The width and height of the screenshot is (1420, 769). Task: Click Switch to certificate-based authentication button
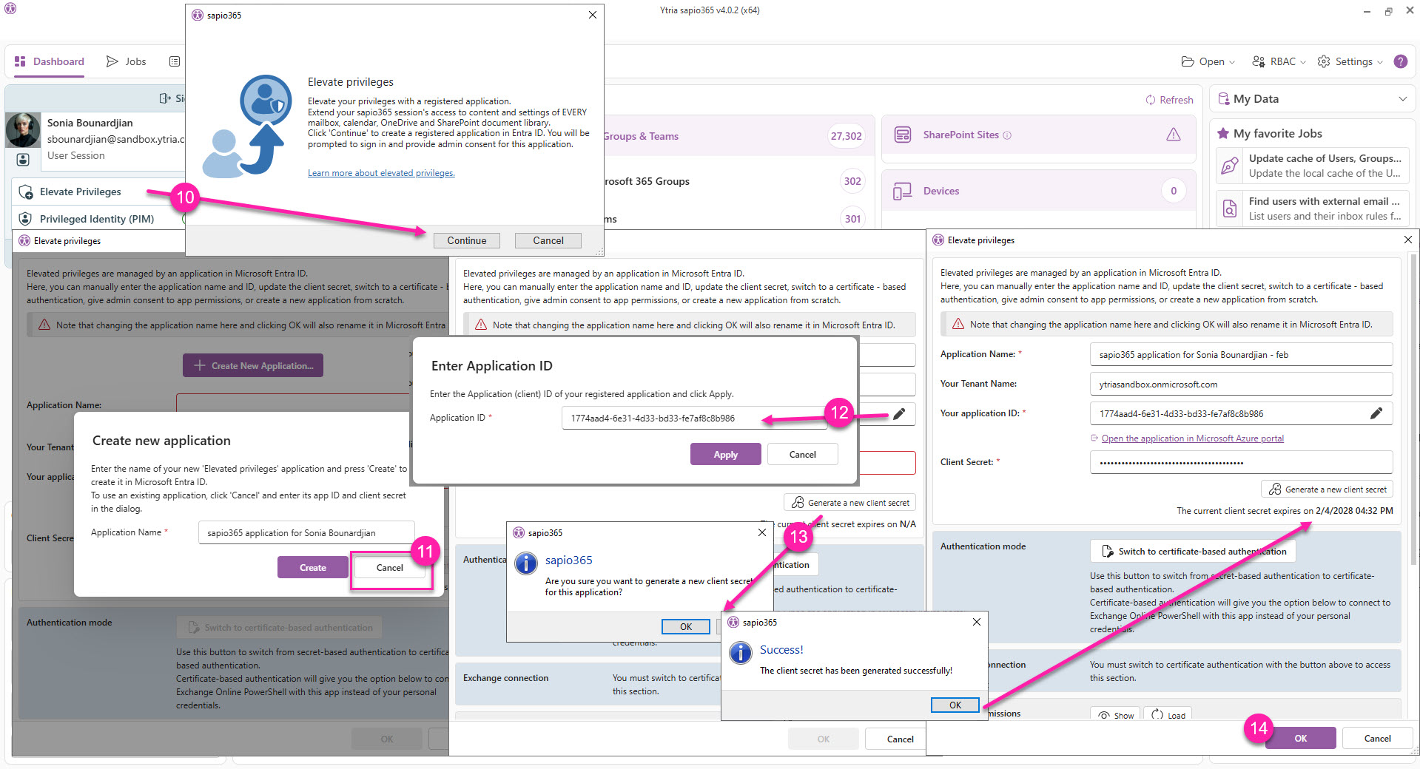pyautogui.click(x=1193, y=552)
